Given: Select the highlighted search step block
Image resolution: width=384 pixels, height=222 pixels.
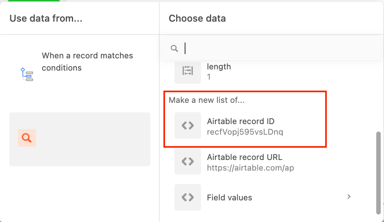Looking at the screenshot, I should pos(80,139).
